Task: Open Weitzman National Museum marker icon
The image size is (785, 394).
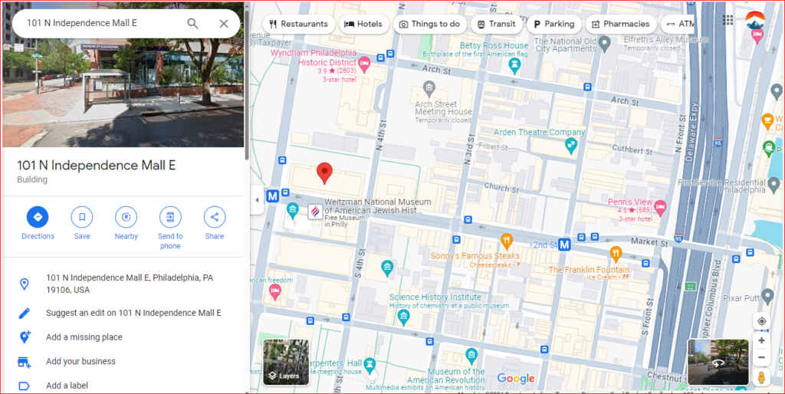Action: [315, 212]
